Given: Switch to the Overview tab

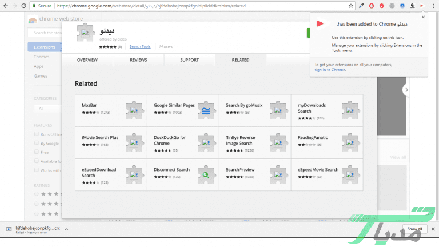Looking at the screenshot, I should [87, 59].
